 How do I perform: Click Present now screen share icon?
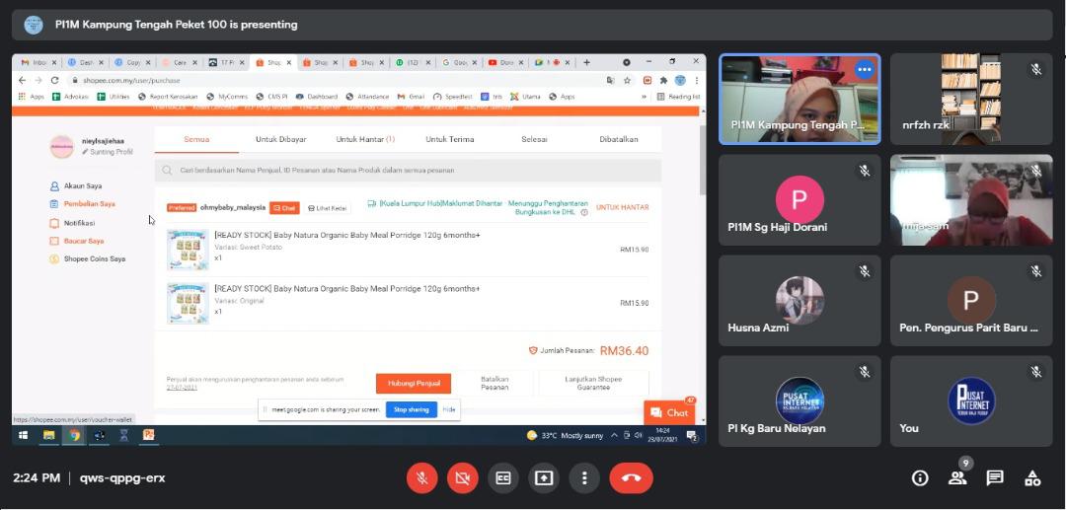point(544,478)
